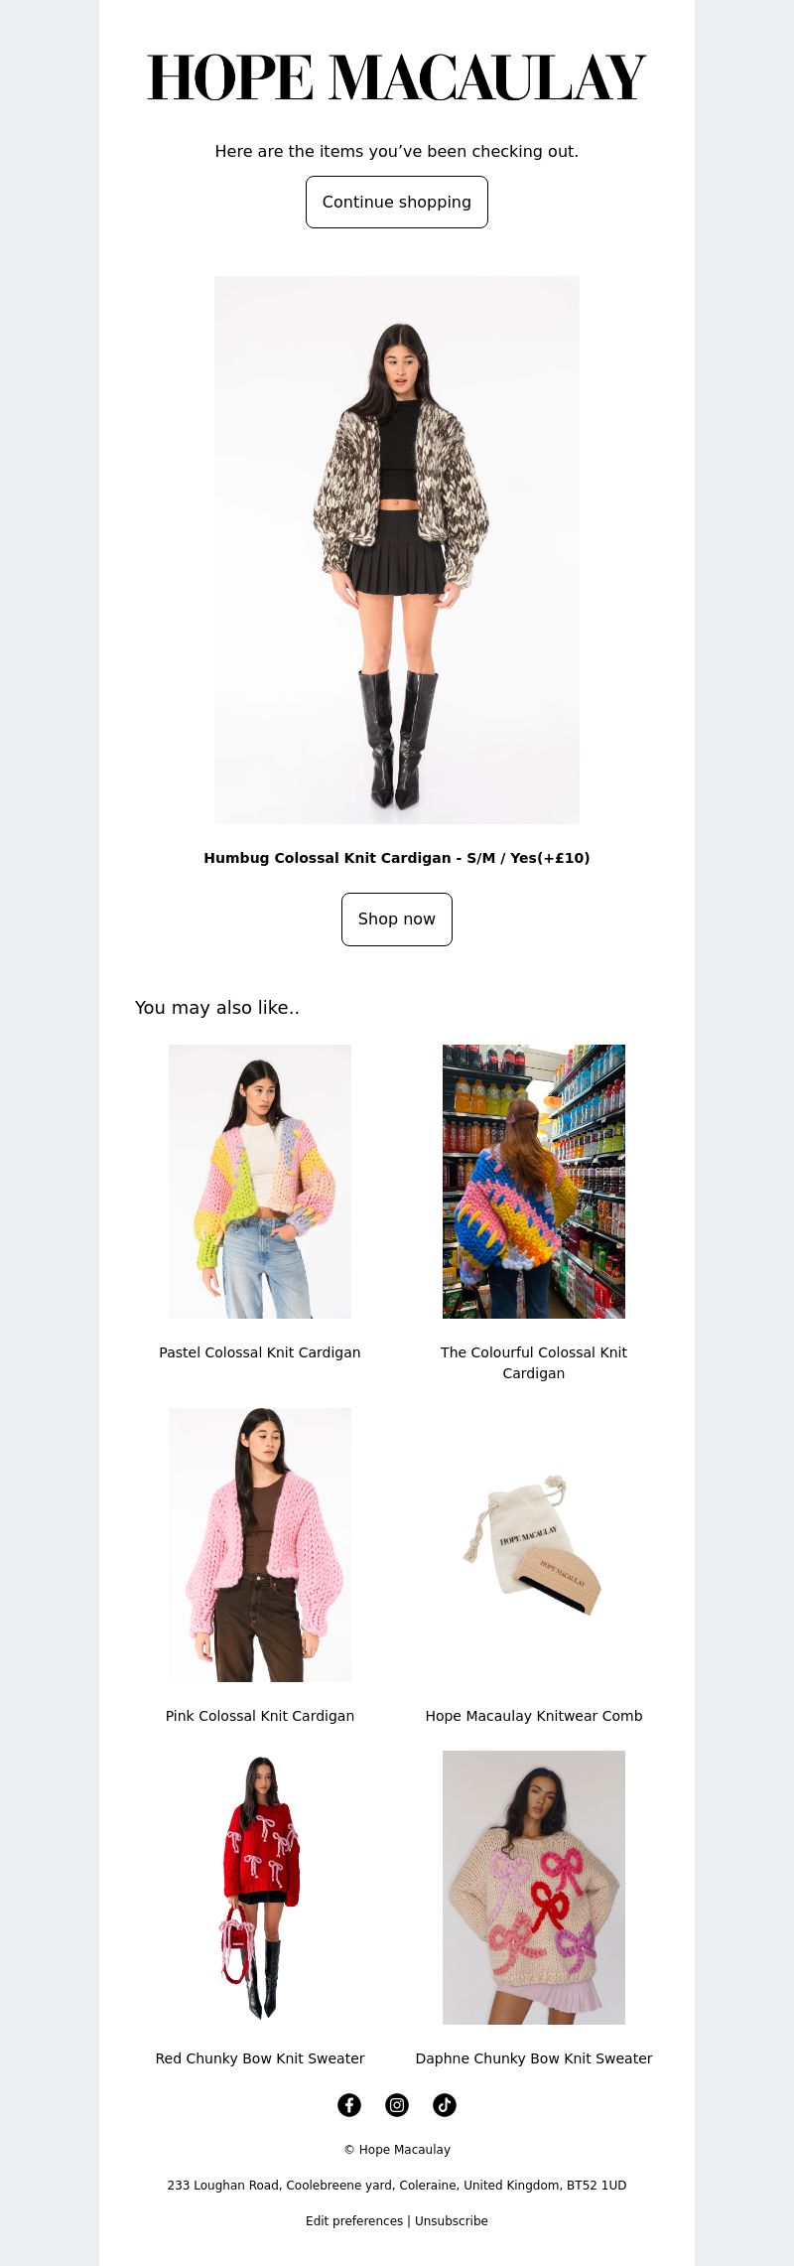Open the Pink Colossal Knit Cardigan photo
The height and width of the screenshot is (2266, 794).
[260, 1545]
